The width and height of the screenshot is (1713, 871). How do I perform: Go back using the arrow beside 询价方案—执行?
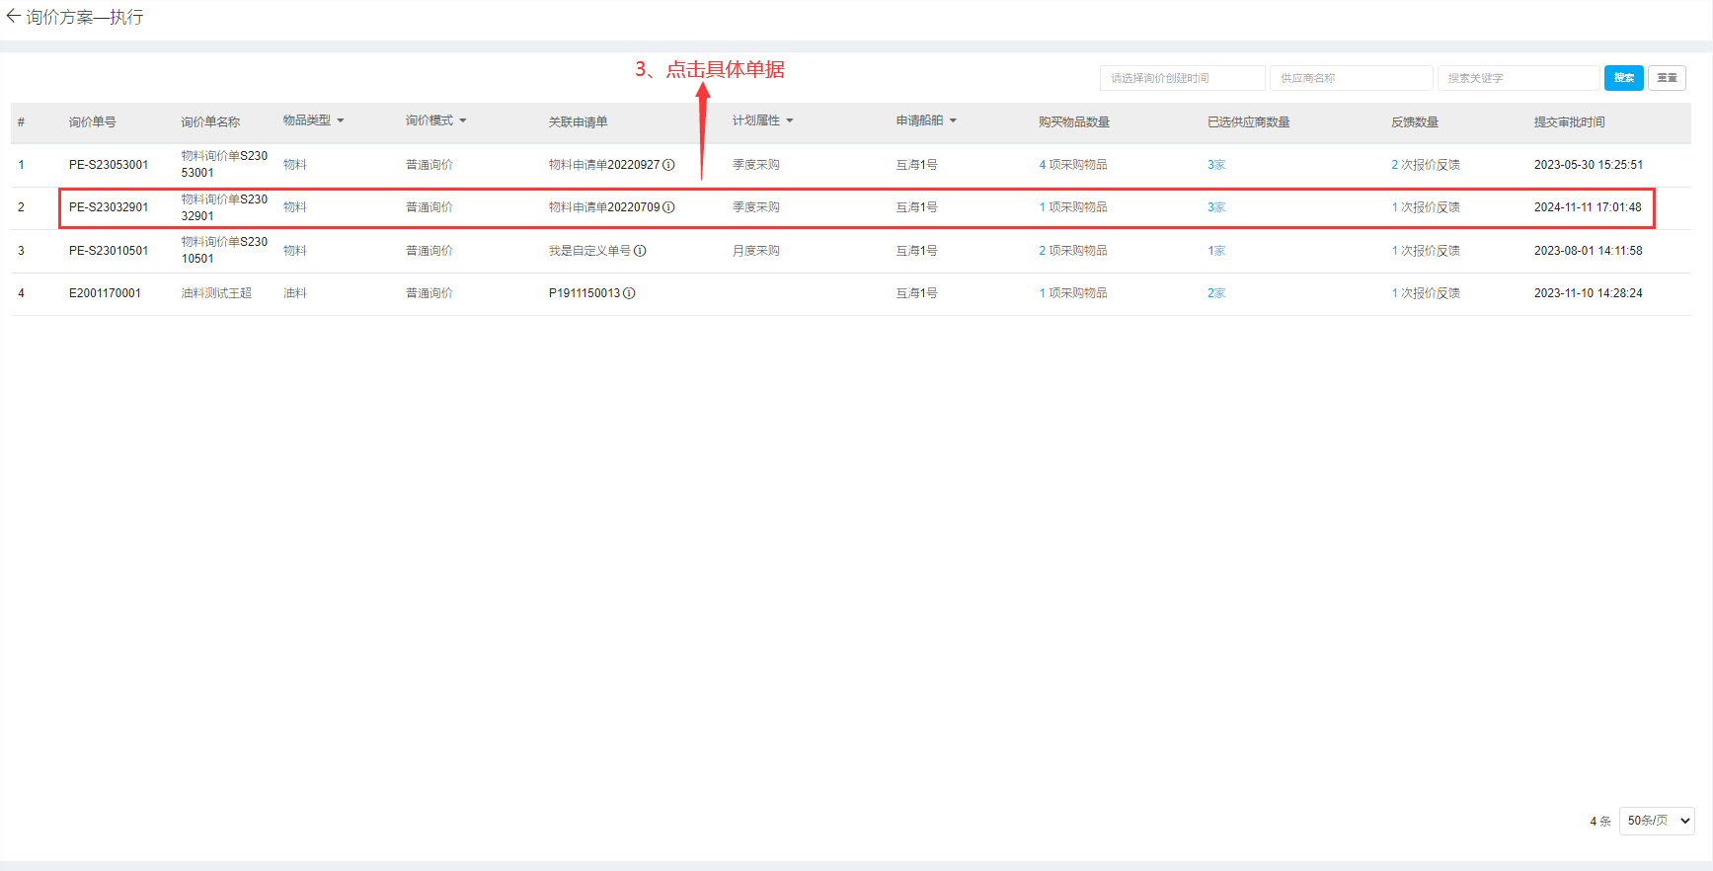coord(13,16)
